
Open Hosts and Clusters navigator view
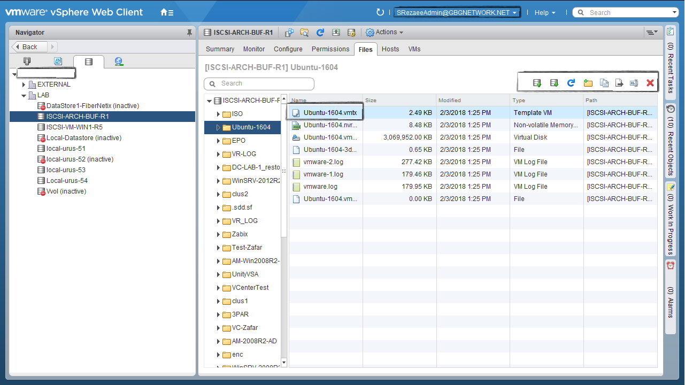click(x=27, y=61)
